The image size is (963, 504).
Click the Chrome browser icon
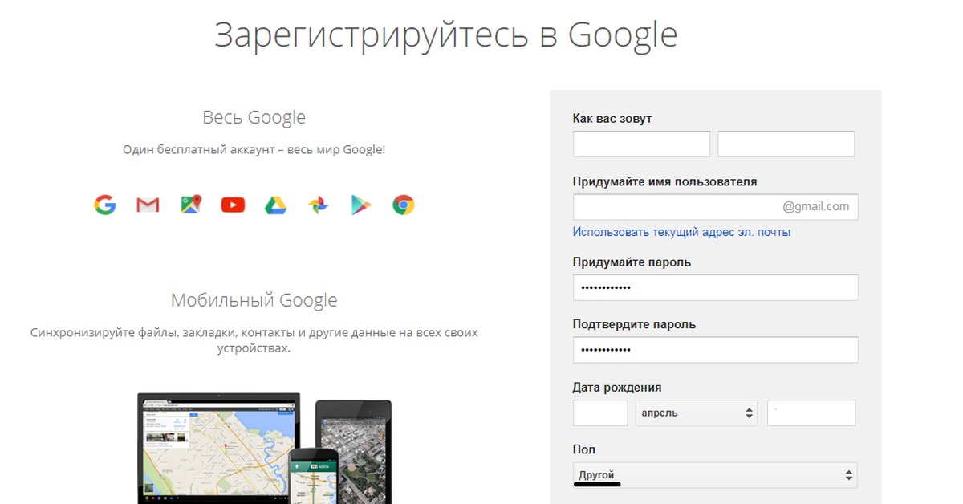[404, 205]
